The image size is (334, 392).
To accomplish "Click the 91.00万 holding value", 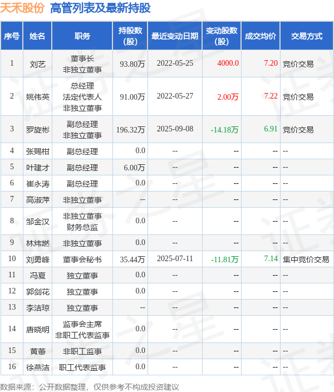I will (132, 97).
